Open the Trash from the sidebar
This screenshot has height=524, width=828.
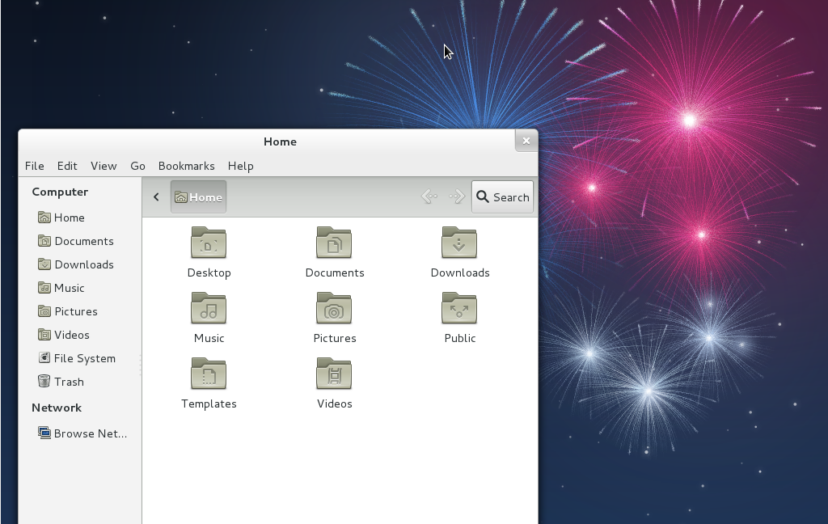(x=70, y=381)
